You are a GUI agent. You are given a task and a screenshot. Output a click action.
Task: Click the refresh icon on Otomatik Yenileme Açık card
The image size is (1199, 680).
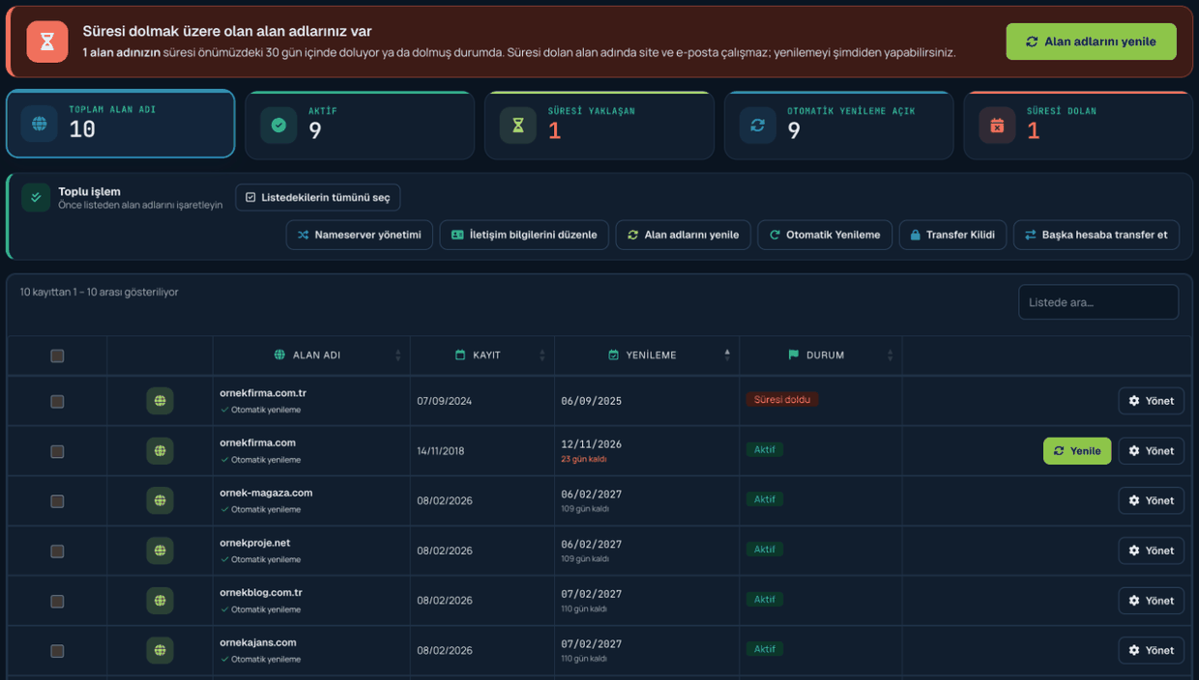coord(758,126)
